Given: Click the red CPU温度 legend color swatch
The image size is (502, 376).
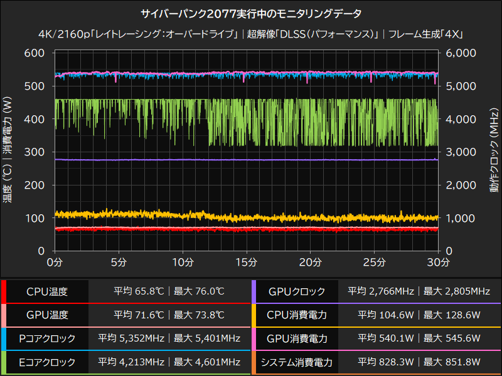Looking at the screenshot, I should [3, 291].
